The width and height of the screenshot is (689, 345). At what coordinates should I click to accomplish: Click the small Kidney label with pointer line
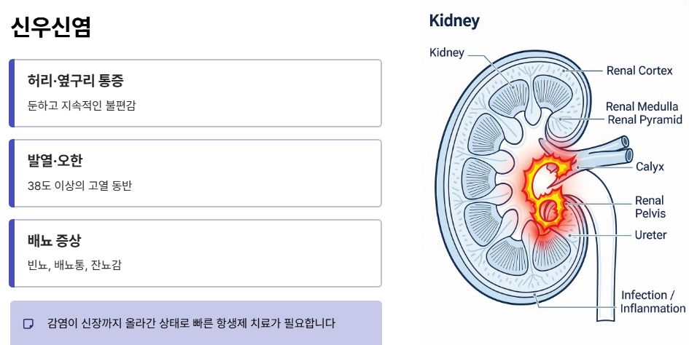pyautogui.click(x=446, y=52)
